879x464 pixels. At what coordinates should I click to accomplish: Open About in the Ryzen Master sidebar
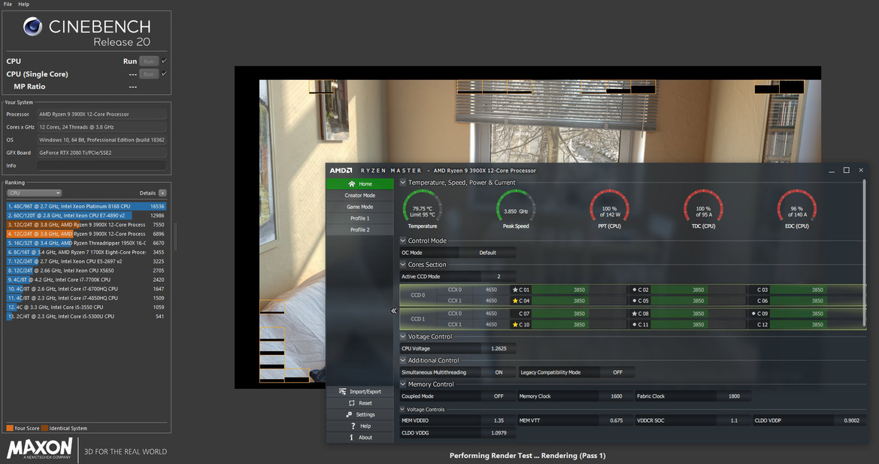(359, 438)
